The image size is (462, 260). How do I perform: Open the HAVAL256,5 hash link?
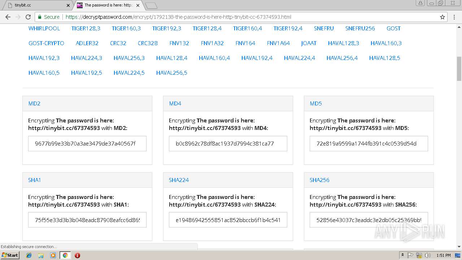click(171, 73)
